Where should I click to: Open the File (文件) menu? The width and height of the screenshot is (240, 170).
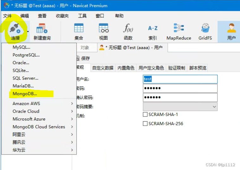coord(7,16)
